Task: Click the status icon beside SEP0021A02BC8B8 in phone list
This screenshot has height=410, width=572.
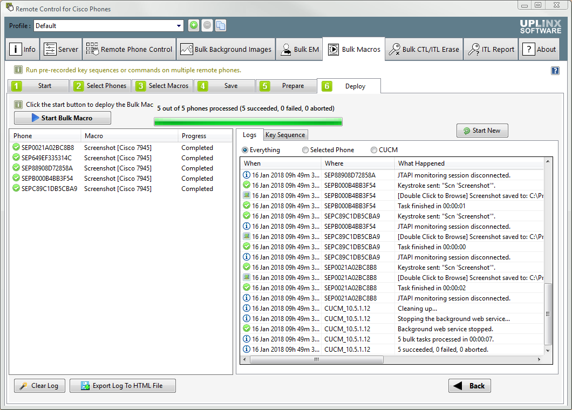Action: point(16,147)
